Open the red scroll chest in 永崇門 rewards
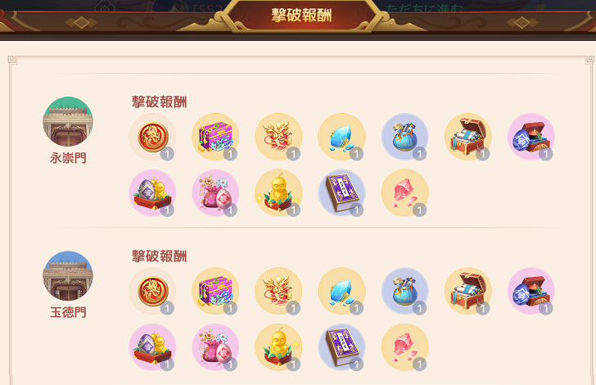Screen dimensions: 596x385 click(468, 137)
